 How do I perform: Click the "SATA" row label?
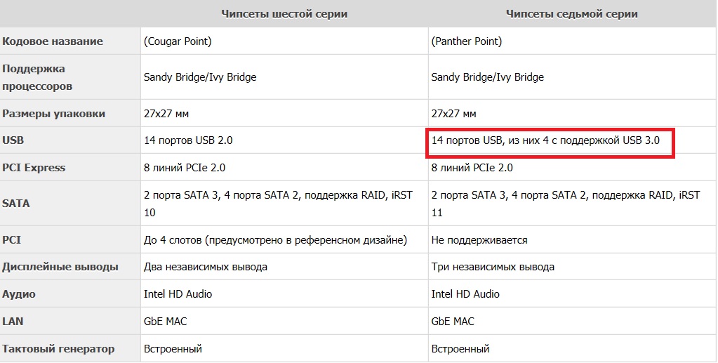[x=16, y=204]
